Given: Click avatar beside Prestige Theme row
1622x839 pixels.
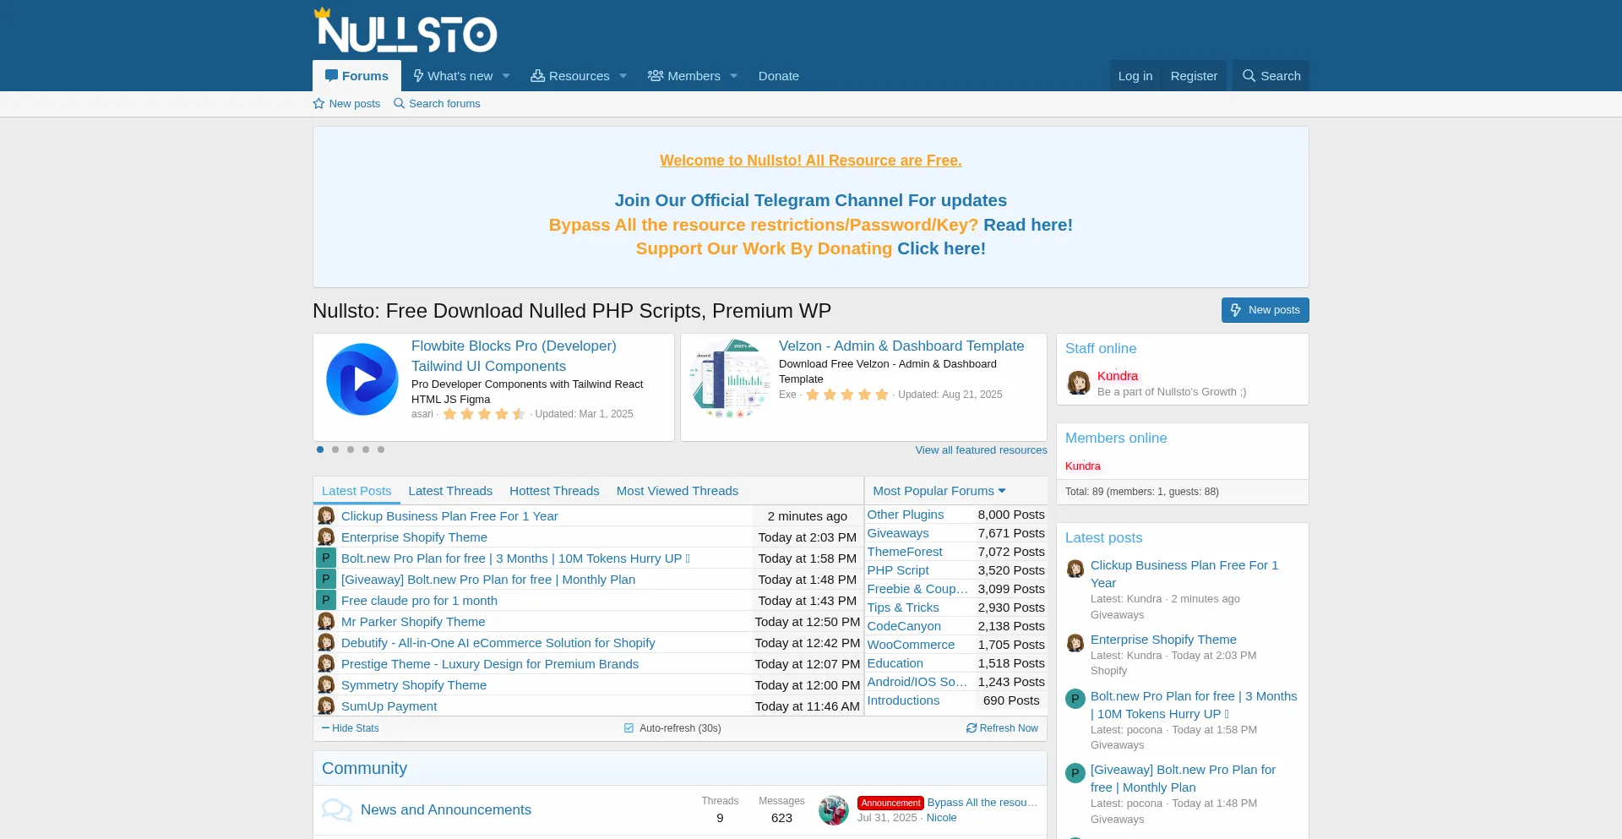Looking at the screenshot, I should [326, 663].
